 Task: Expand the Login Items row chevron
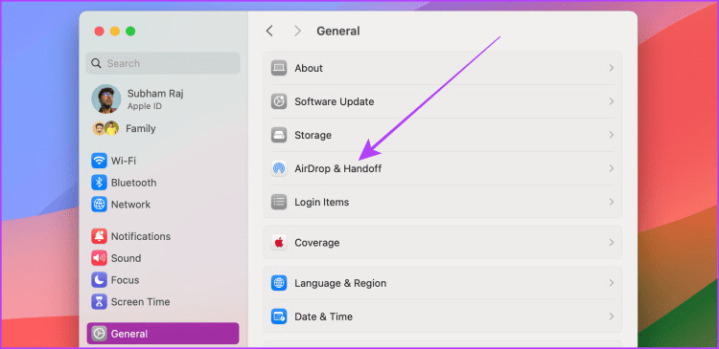612,202
